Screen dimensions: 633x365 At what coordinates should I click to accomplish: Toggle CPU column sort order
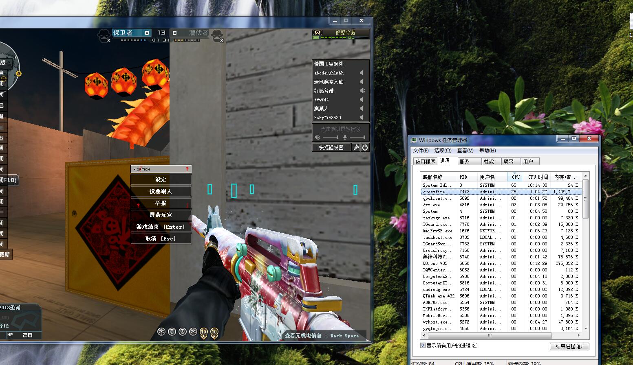(516, 177)
